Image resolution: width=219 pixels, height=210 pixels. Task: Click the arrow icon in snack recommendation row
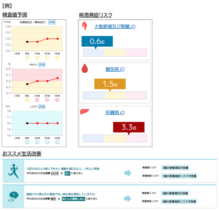pyautogui.click(x=128, y=199)
